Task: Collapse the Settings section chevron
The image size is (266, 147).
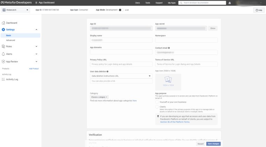Action: tap(36, 30)
